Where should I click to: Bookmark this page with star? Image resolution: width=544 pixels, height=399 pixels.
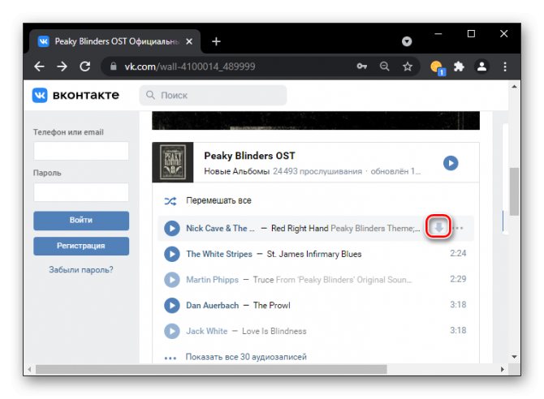click(x=408, y=66)
